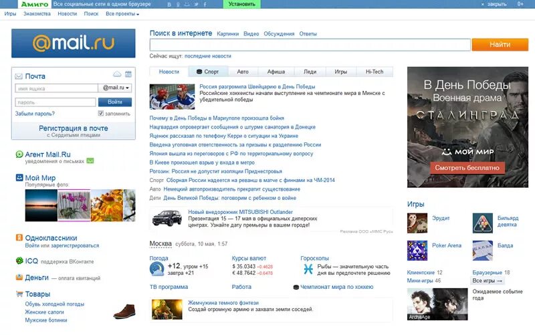Viewport: 535px width, 335px height.
Task: Open the Игры item in top navigation
Action: pos(10,14)
